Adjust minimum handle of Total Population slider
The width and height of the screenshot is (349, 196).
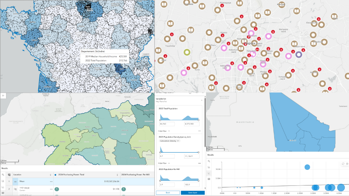click(160, 120)
